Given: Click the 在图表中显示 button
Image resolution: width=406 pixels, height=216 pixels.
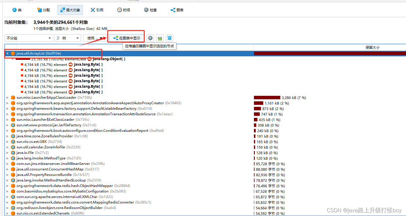Looking at the screenshot, I should point(127,38).
